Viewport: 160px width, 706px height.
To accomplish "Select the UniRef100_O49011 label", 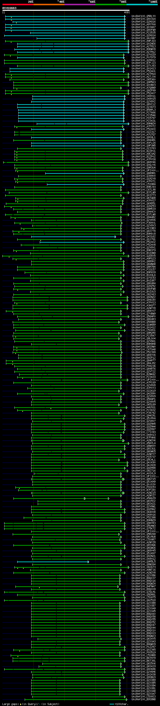I will click(143, 96).
